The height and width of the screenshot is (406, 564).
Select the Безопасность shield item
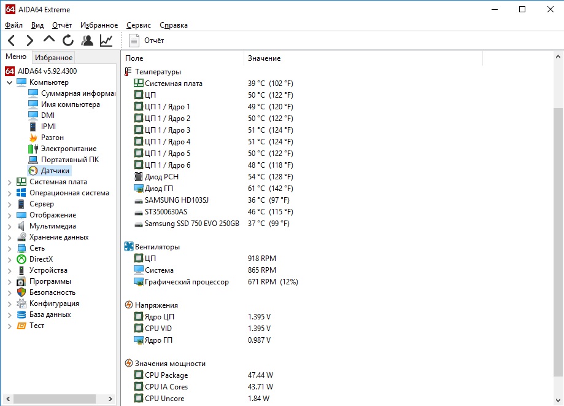pyautogui.click(x=46, y=292)
